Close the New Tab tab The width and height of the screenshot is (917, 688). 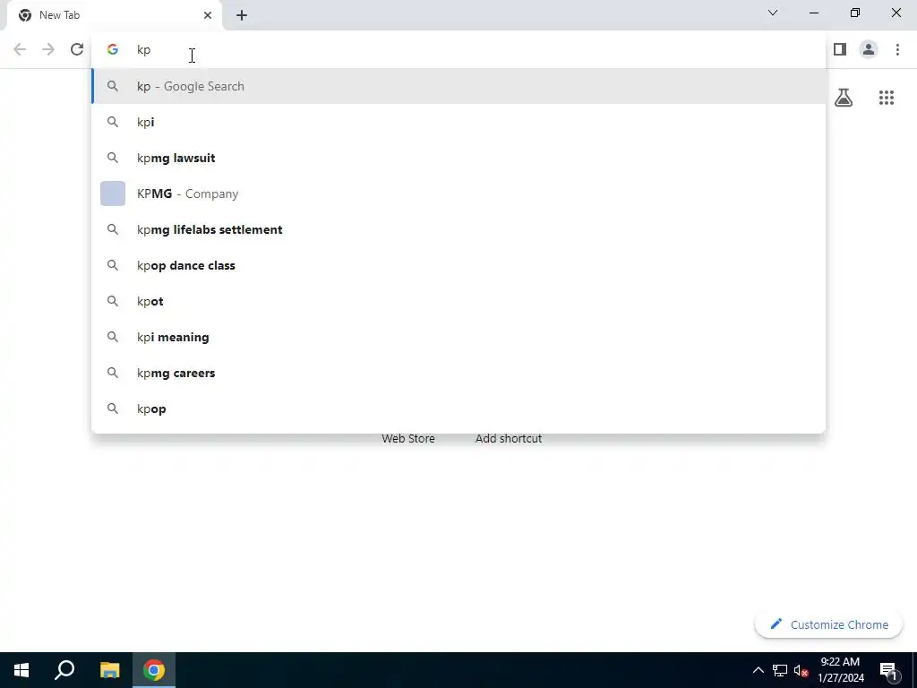(208, 15)
